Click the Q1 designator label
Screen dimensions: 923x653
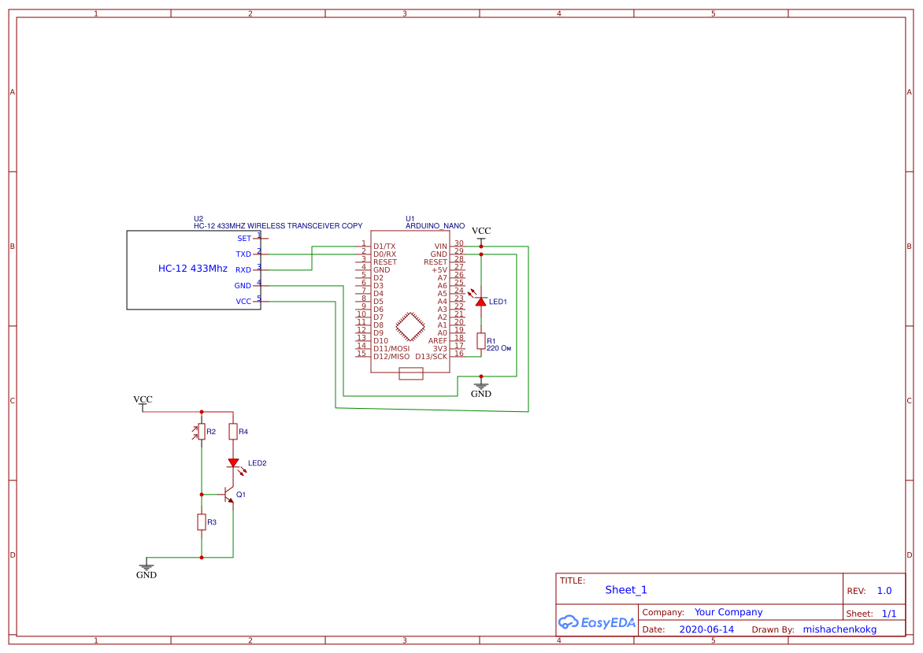(x=241, y=495)
